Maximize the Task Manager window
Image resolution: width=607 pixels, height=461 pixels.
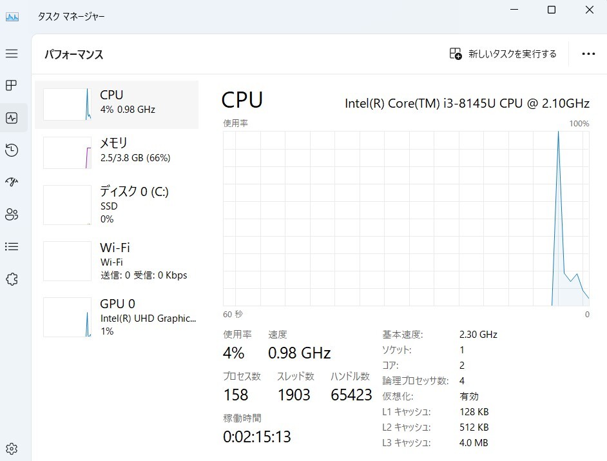pyautogui.click(x=552, y=10)
